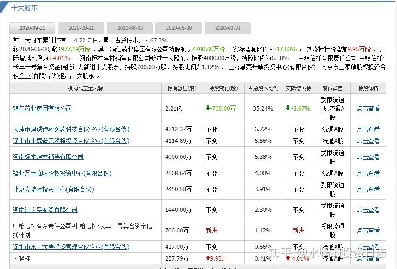Click the 占总股本比例 column header
The height and width of the screenshot is (269, 397).
coord(263,88)
